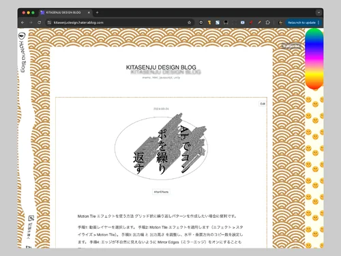
Task: Click the write-entry pencil icon in sidebar
Action: tap(31, 218)
